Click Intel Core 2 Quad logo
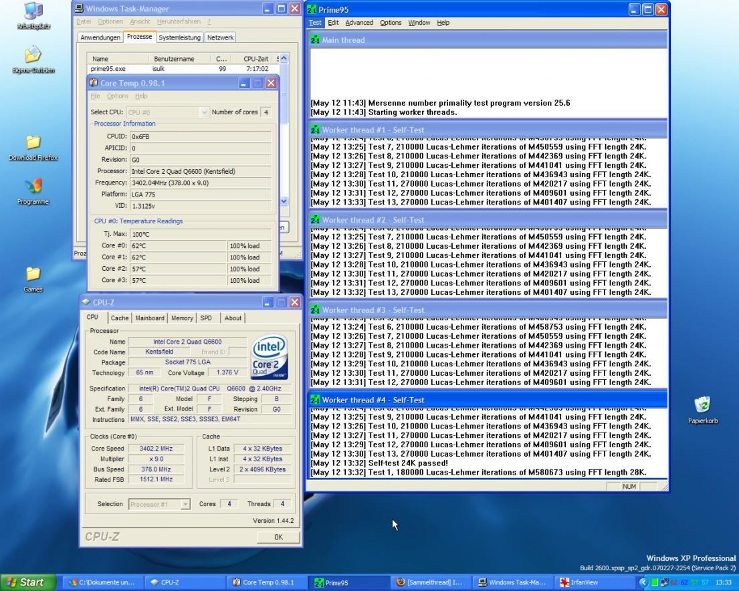This screenshot has width=739, height=591. point(270,357)
